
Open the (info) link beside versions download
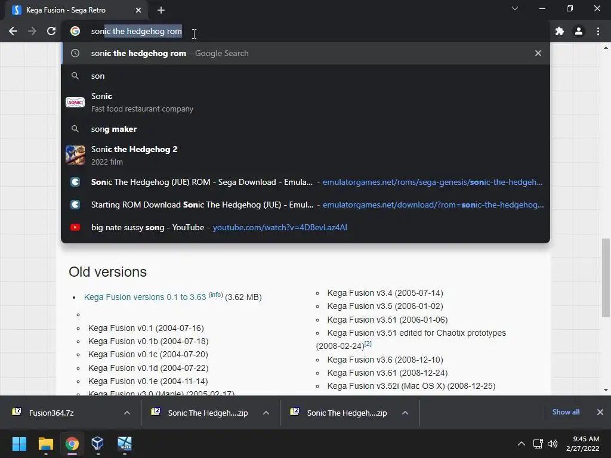[215, 295]
